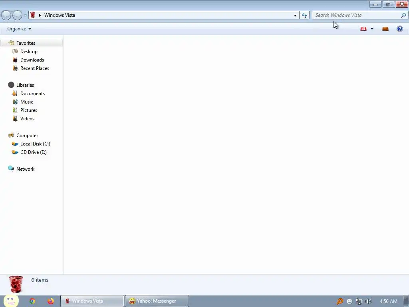The height and width of the screenshot is (307, 409).
Task: Launch Google Chrome from the taskbar
Action: pyautogui.click(x=32, y=301)
